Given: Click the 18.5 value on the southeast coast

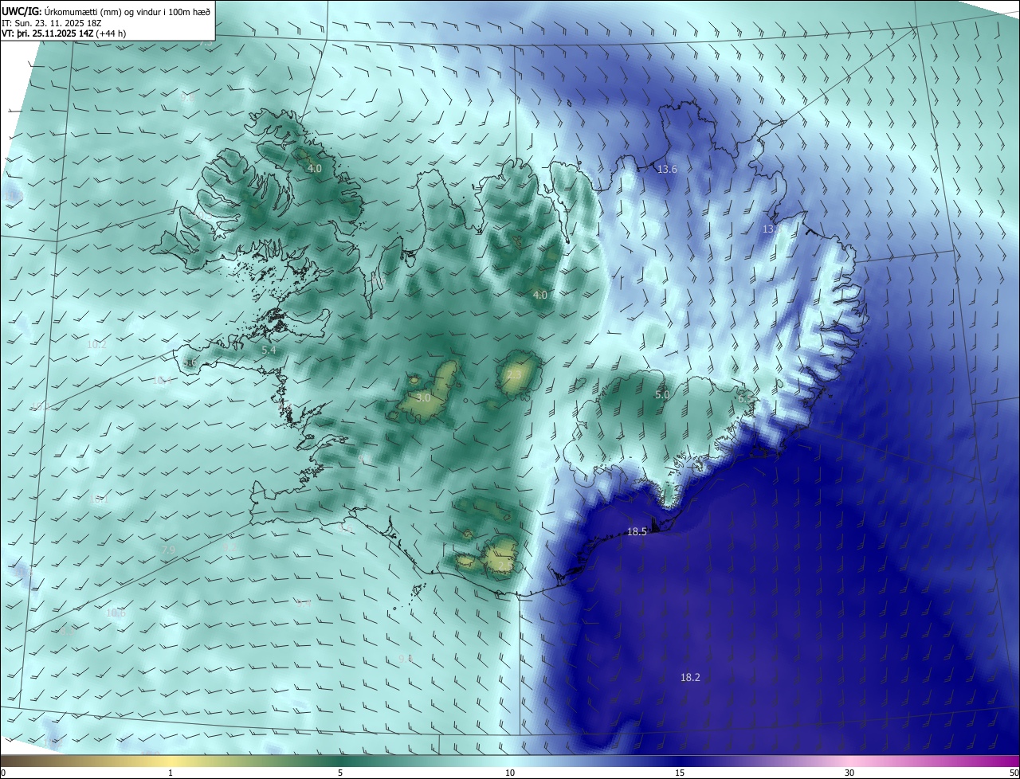Looking at the screenshot, I should (x=637, y=532).
